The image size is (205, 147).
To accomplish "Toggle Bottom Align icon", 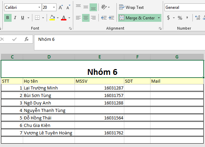I will pos(93,7).
